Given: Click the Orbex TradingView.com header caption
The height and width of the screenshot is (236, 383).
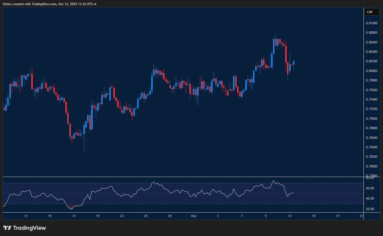Looking at the screenshot, I should point(49,4).
